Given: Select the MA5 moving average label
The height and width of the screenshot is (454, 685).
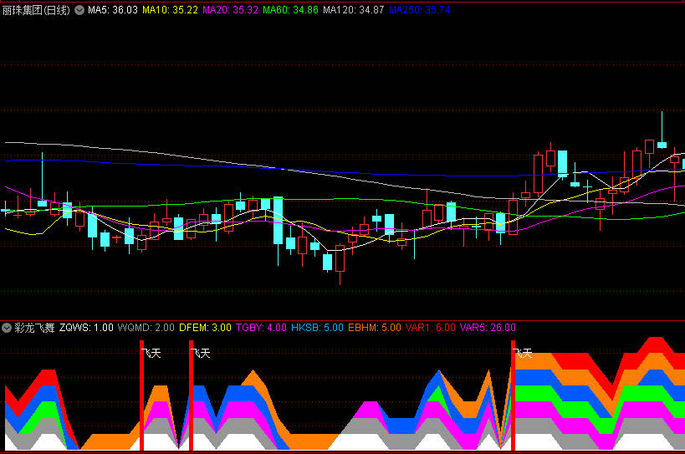Looking at the screenshot, I should [112, 10].
